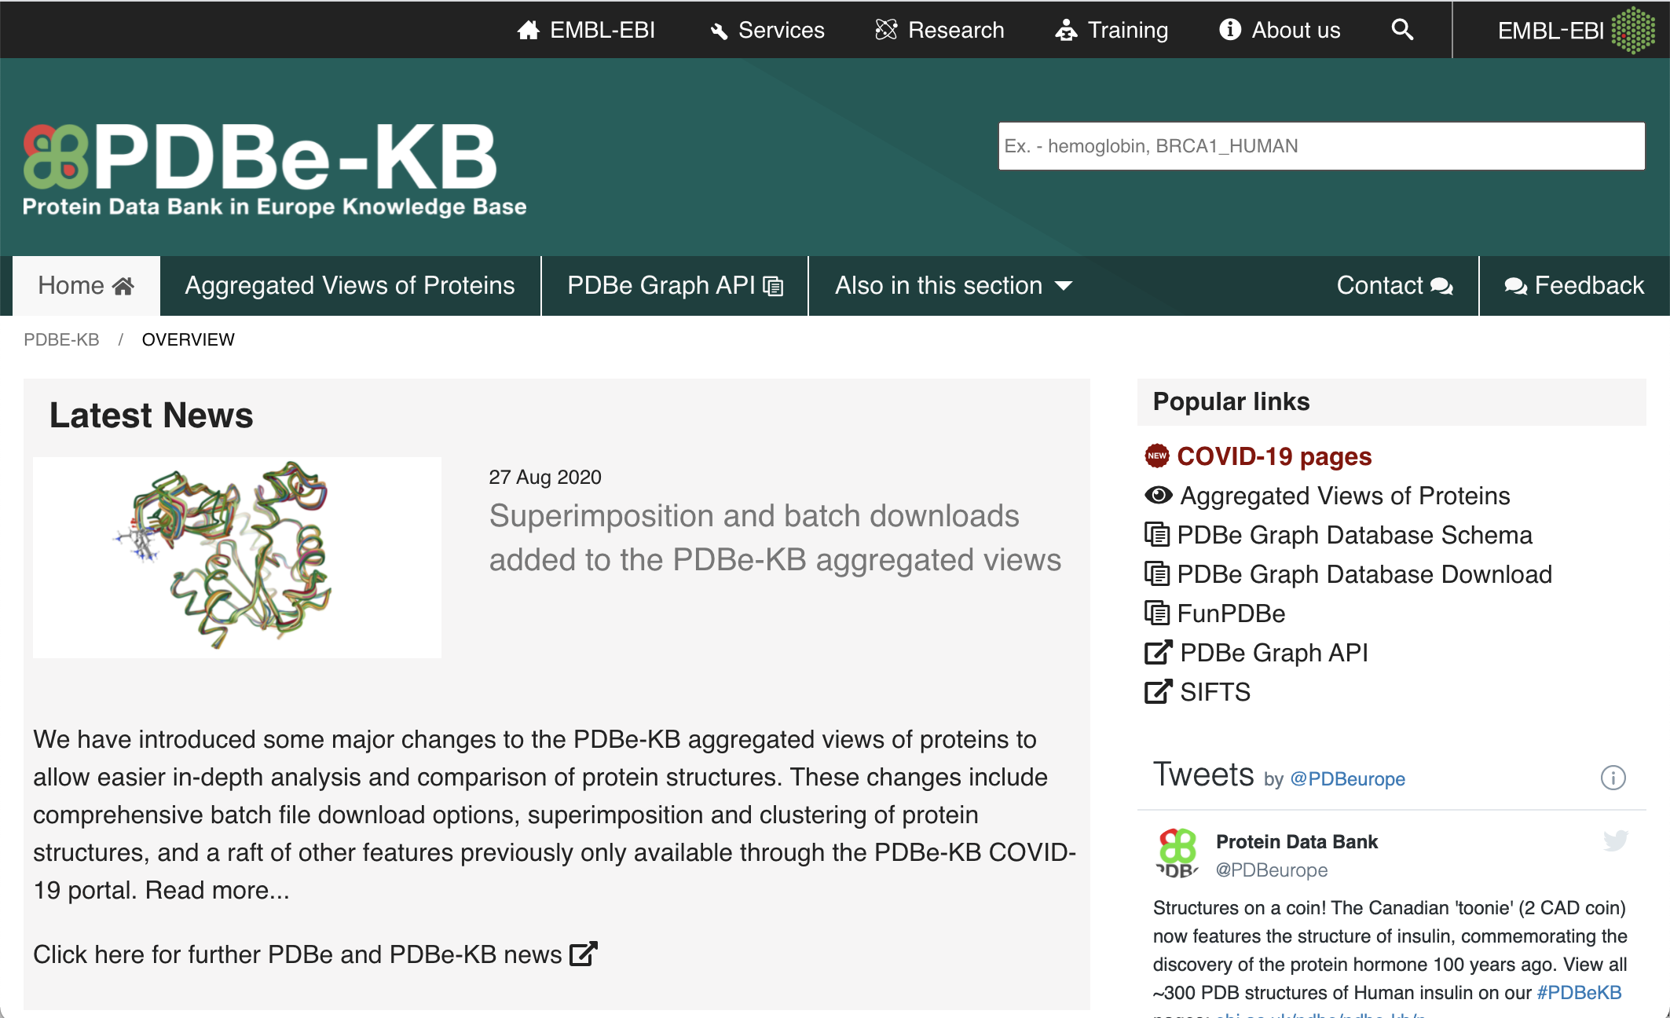Open the Superimposition and batch downloads headline
Viewport: 1670px width, 1018px height.
click(x=775, y=538)
